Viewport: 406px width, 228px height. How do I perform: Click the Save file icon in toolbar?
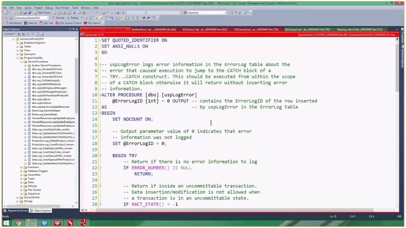pyautogui.click(x=25, y=13)
